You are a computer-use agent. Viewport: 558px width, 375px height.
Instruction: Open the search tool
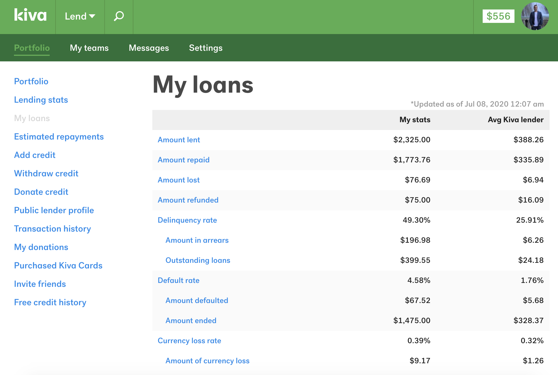tap(119, 16)
